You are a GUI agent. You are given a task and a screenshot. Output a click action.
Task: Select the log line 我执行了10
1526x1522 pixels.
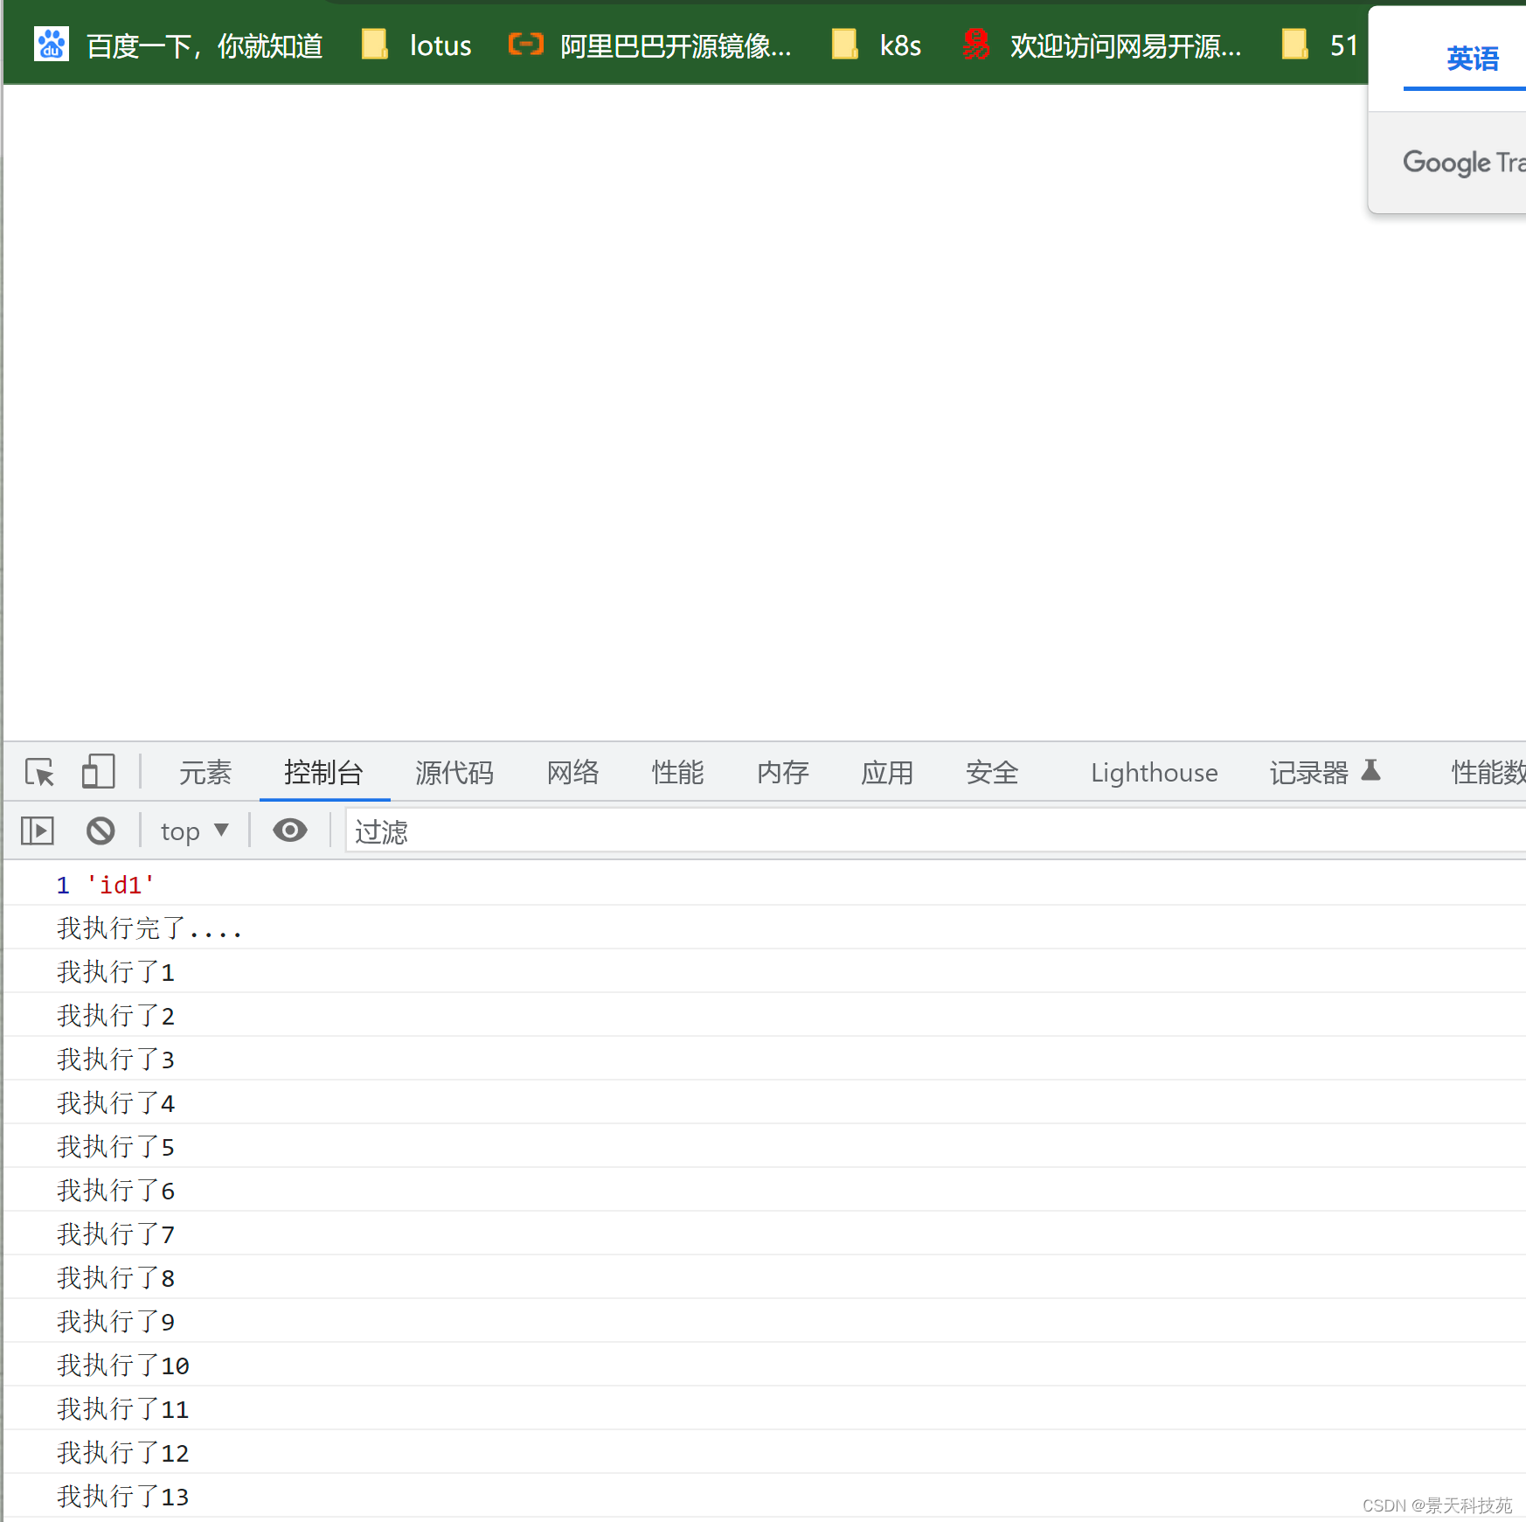click(765, 1365)
